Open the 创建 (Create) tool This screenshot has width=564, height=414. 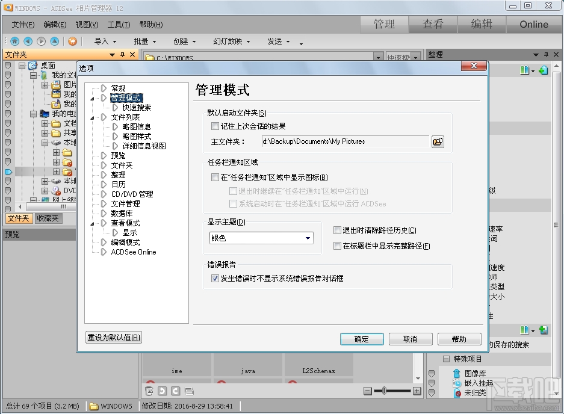click(x=181, y=42)
